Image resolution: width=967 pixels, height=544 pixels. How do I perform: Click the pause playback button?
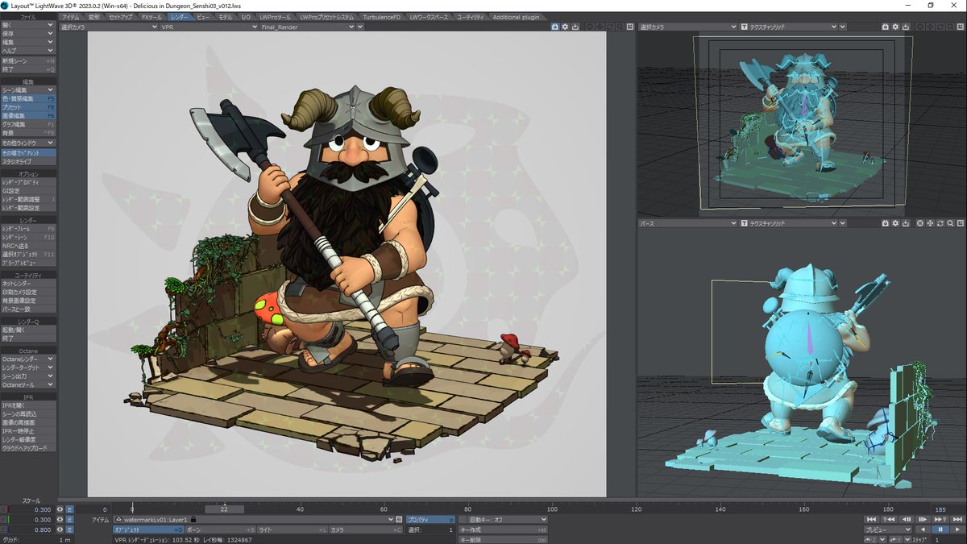coord(940,529)
